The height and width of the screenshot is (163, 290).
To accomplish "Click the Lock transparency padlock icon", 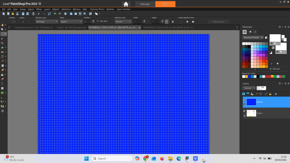I will pos(270,94).
